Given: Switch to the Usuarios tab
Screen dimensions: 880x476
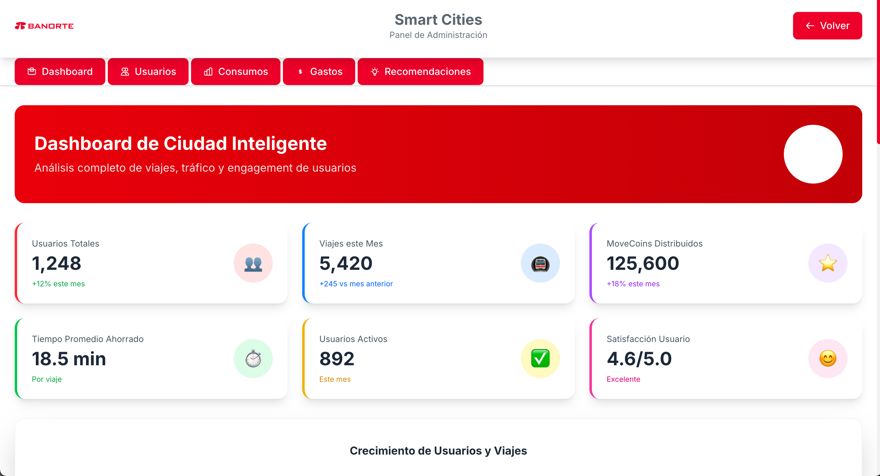Looking at the screenshot, I should click(x=148, y=71).
